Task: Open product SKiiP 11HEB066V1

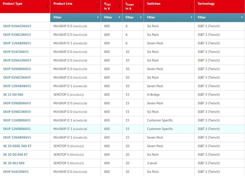Action: (17, 120)
